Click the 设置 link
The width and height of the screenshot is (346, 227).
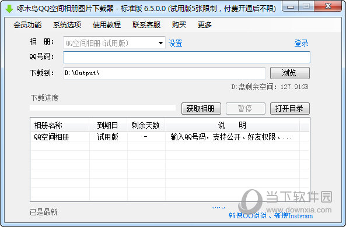[176, 43]
